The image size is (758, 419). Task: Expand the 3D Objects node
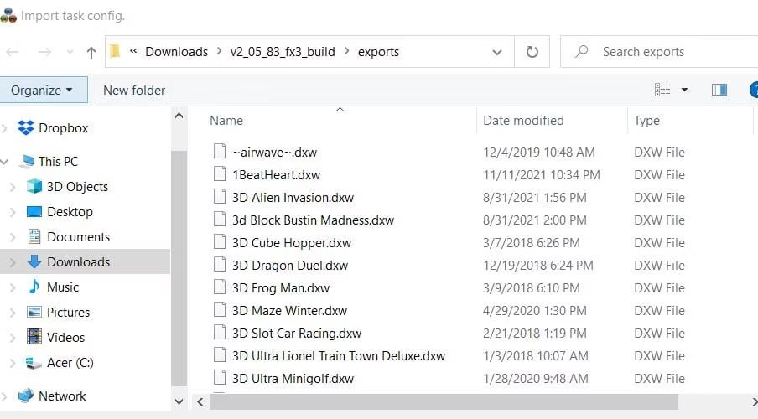pyautogui.click(x=13, y=187)
